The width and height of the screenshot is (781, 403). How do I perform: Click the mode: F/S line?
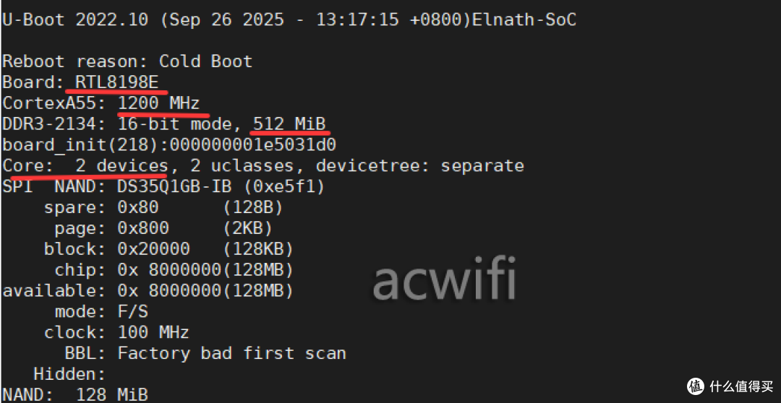101,312
